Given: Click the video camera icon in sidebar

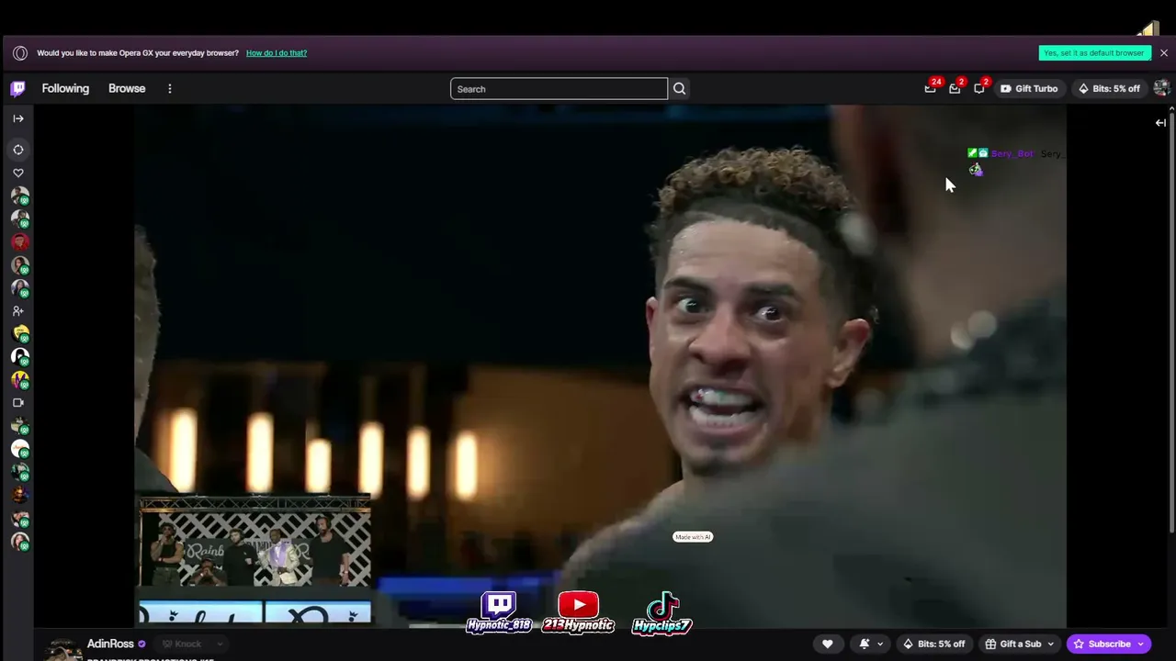Looking at the screenshot, I should 18,403.
